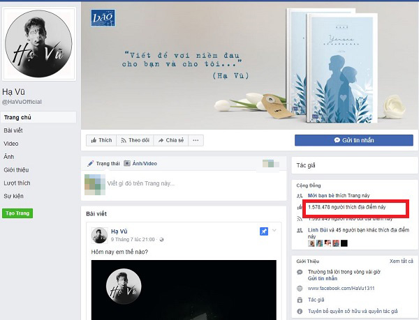Click the blue pinned post icon
Screen dimensions: 419x320
[264, 231]
